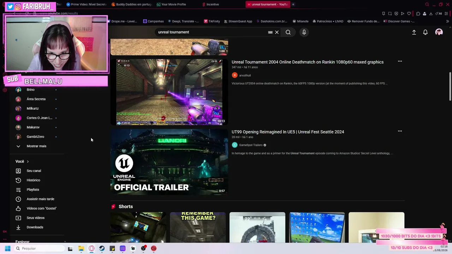
Task: Click the Opera tab search magnifier icon
Action: pos(427,5)
